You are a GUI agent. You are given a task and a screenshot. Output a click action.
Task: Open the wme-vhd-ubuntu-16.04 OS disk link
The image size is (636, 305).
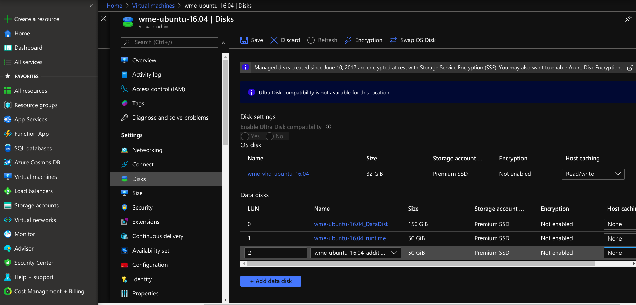[x=278, y=174]
